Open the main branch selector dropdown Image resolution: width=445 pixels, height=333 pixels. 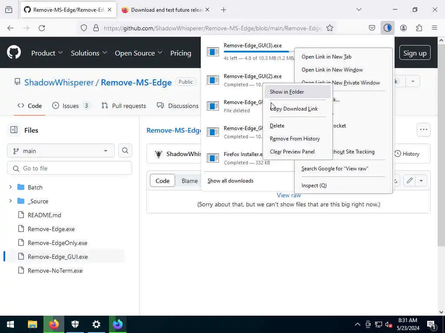pyautogui.click(x=61, y=150)
